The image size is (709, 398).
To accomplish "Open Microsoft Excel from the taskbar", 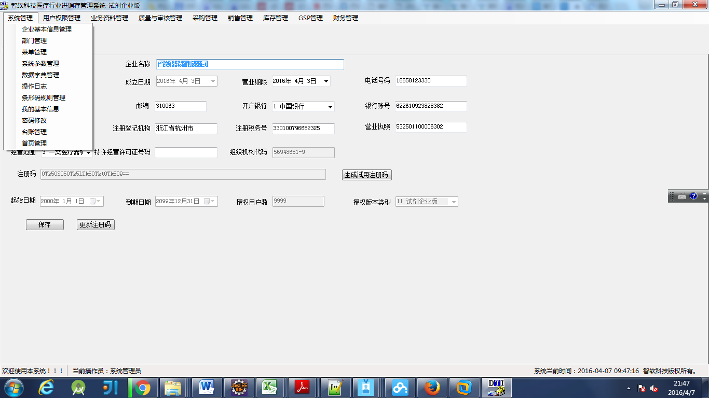I will [270, 387].
